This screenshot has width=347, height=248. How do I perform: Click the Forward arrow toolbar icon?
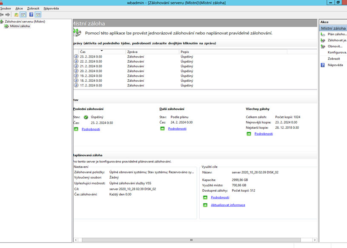point(8,14)
